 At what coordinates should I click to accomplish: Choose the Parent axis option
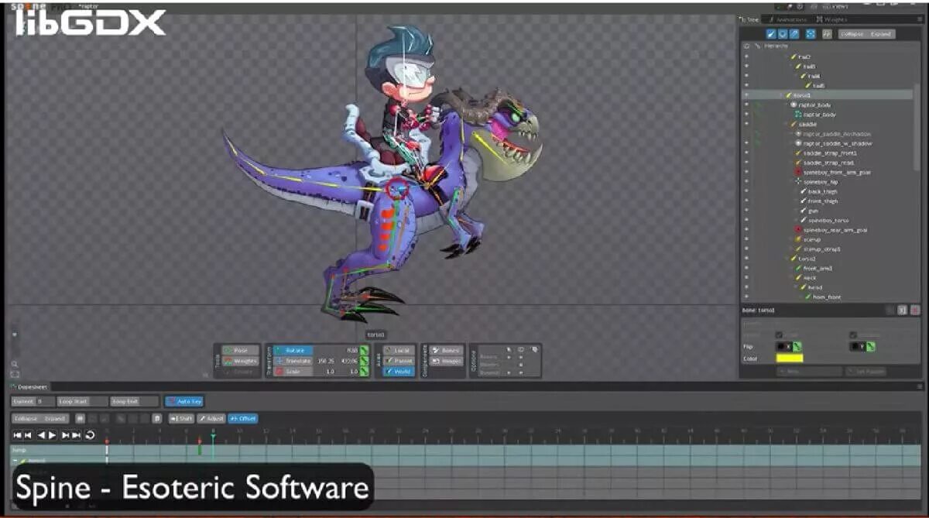[399, 361]
